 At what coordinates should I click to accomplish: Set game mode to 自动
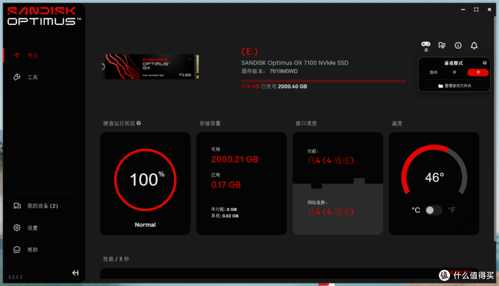[434, 73]
